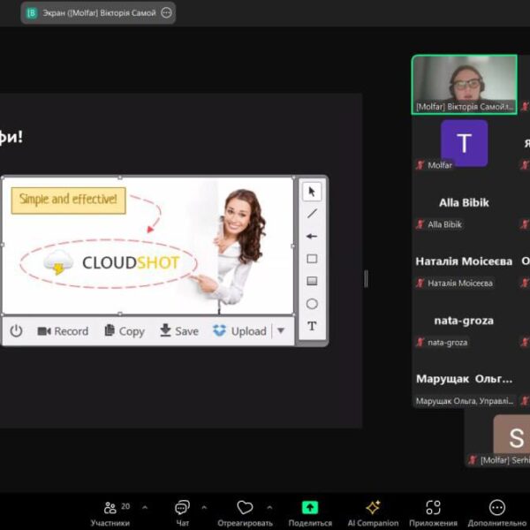
Task: Select the arrow drawing tool in CloudShot
Action: (312, 236)
